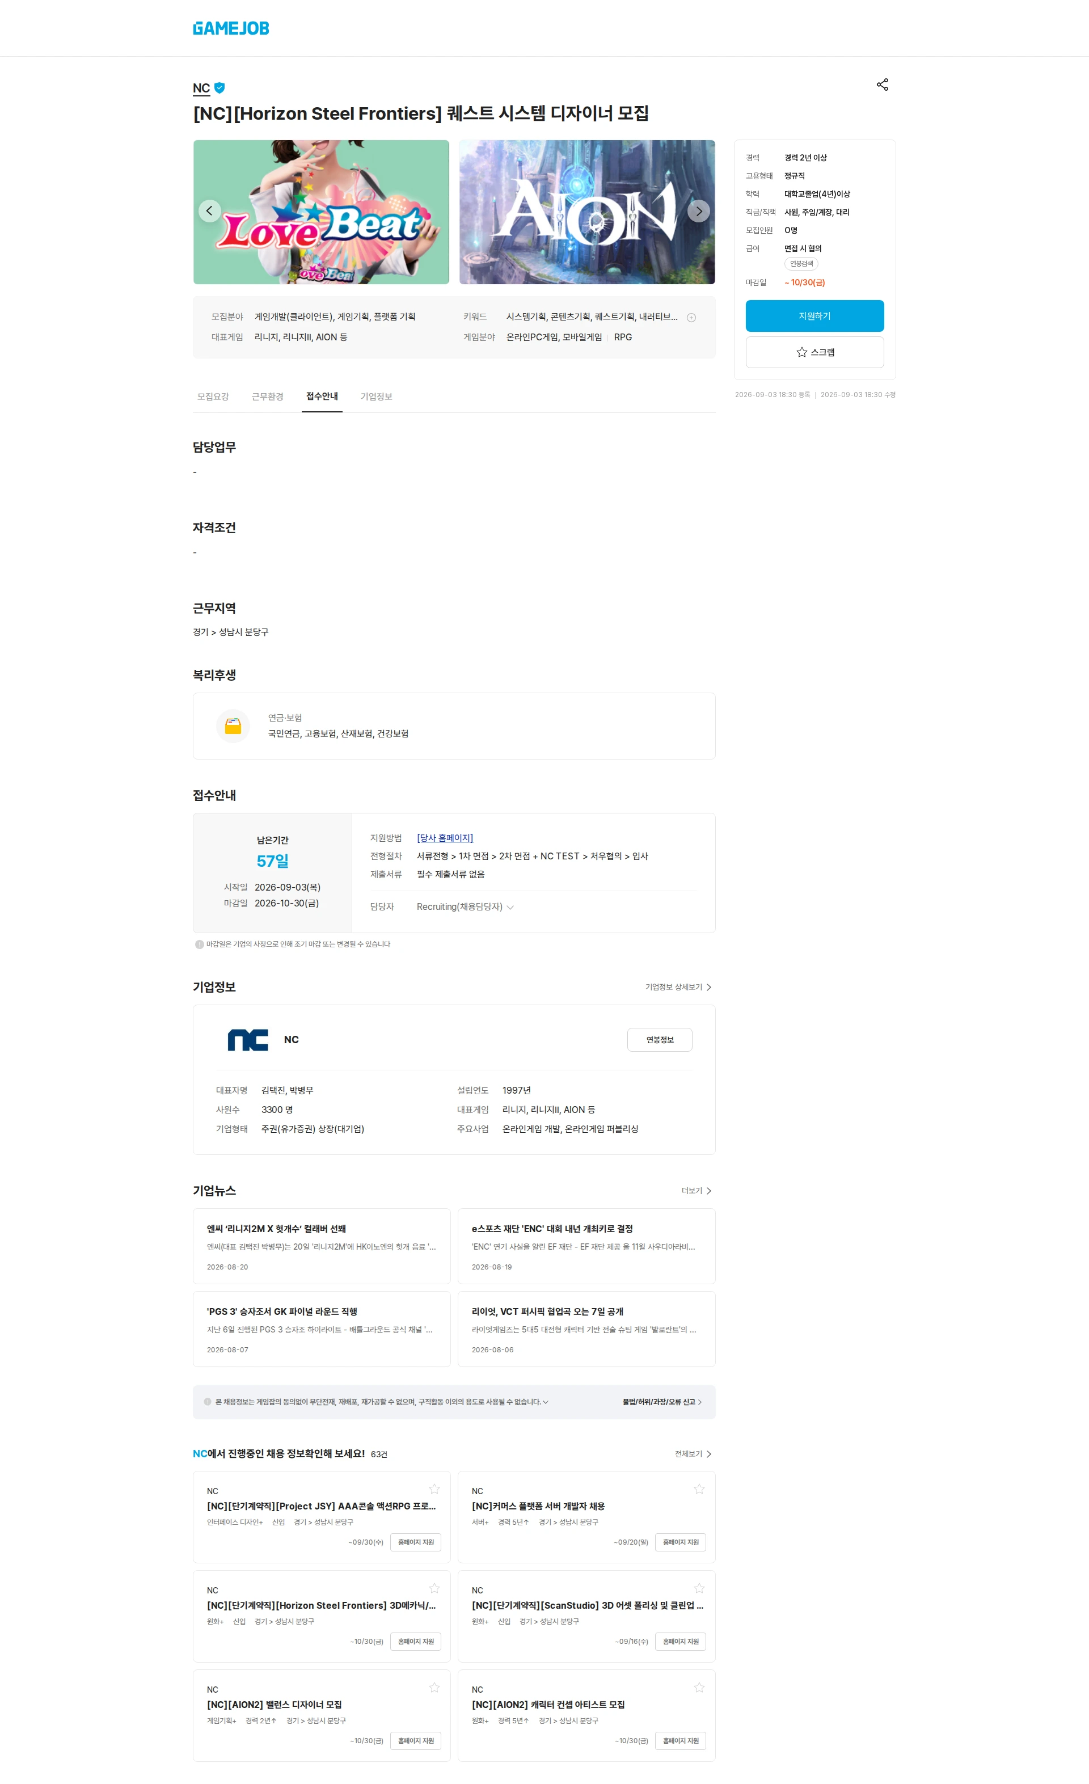This screenshot has height=1784, width=1089.
Task: Show next game image in carousel
Action: click(x=699, y=210)
